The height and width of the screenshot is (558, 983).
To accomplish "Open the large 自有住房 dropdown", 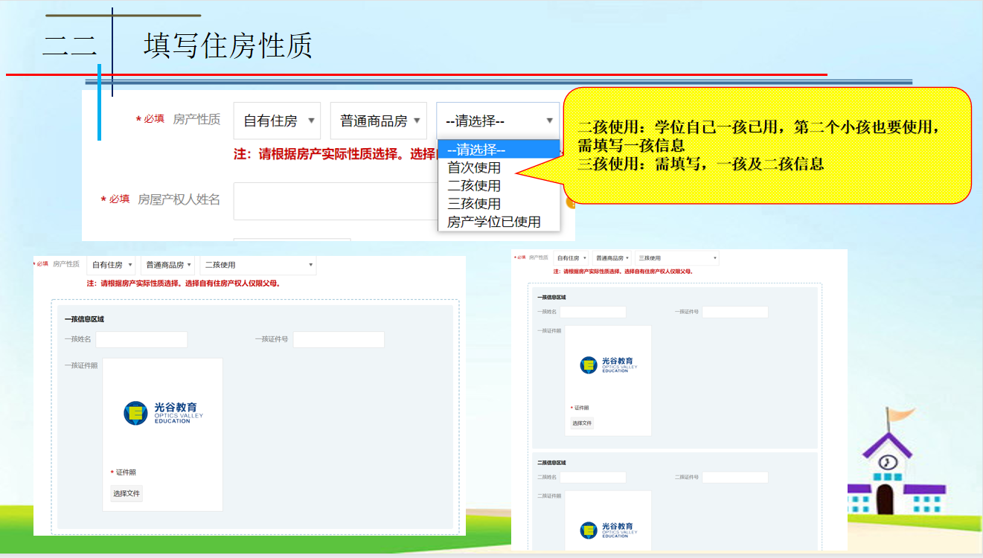I will coord(277,121).
